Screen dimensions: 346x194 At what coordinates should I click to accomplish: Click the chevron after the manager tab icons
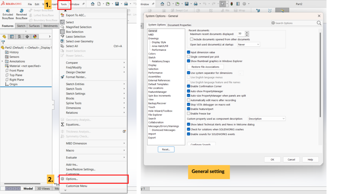50,37
